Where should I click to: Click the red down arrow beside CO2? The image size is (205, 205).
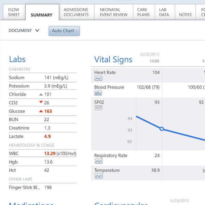tap(41, 102)
